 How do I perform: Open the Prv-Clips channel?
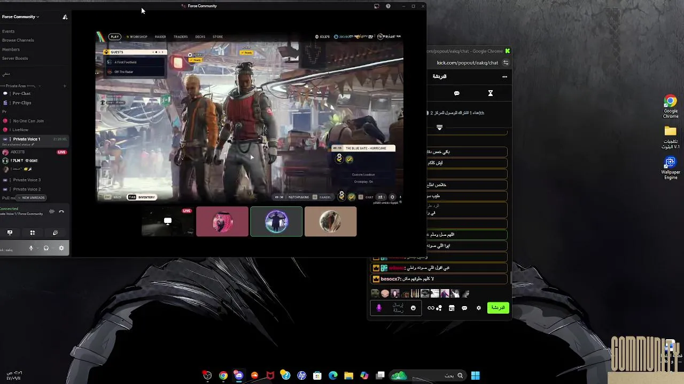pyautogui.click(x=21, y=103)
